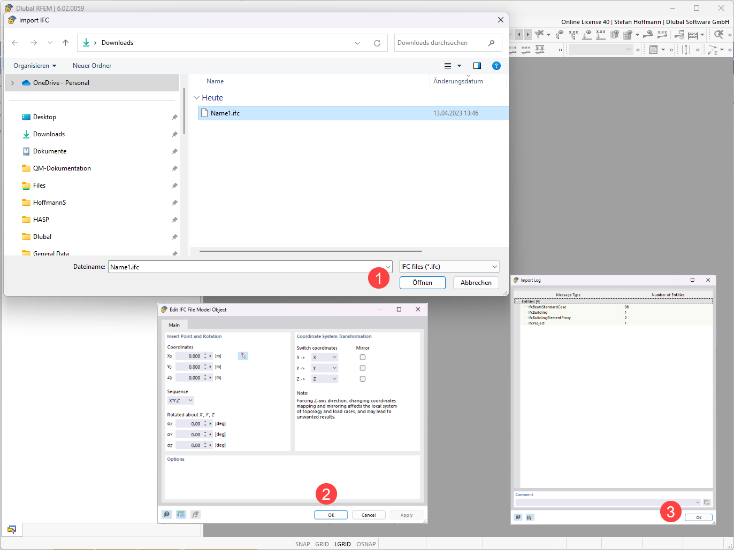
Task: Expand the OneDrive - Personal tree node
Action: (12, 83)
